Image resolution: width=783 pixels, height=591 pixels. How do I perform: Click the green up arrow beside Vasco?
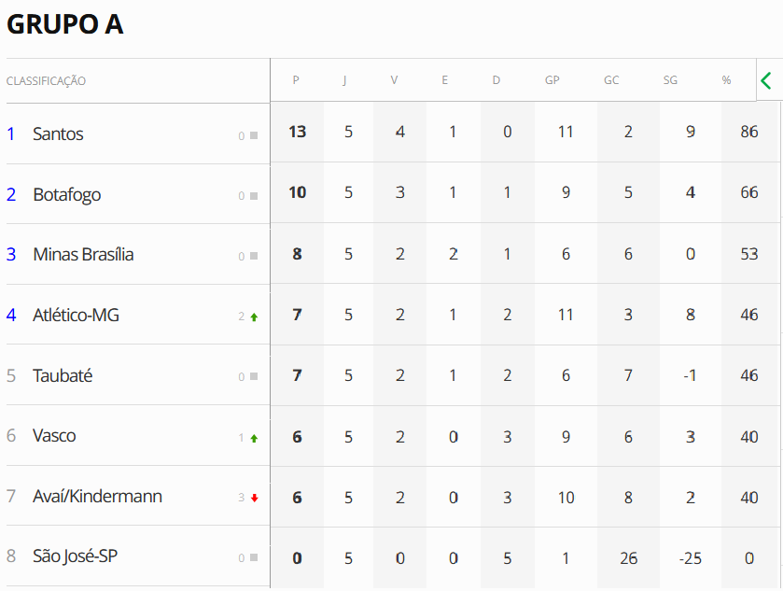(254, 438)
